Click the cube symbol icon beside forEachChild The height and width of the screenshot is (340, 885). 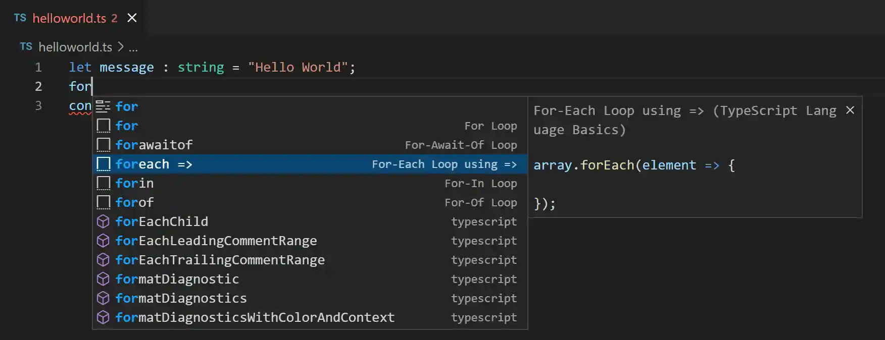(103, 221)
